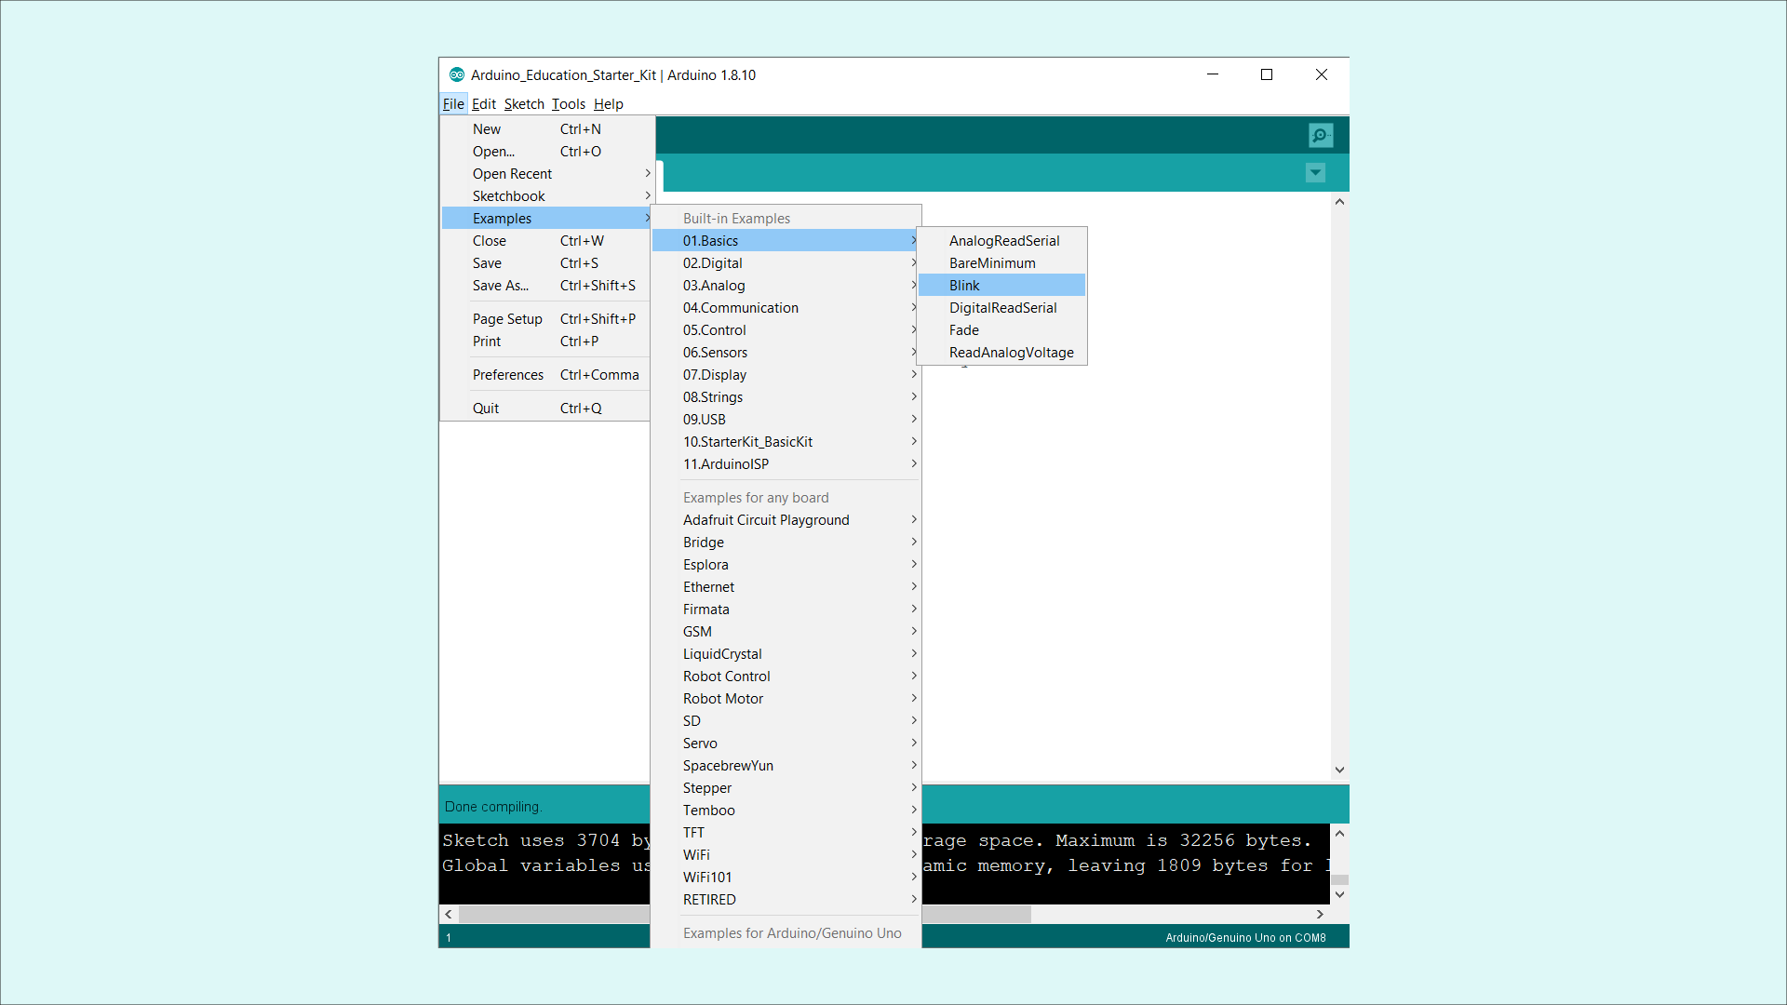The height and width of the screenshot is (1005, 1787).
Task: Click Save in the File menu
Action: tap(546, 263)
